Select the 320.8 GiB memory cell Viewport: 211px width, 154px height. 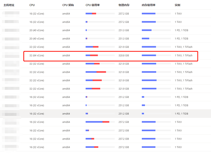(x=124, y=55)
